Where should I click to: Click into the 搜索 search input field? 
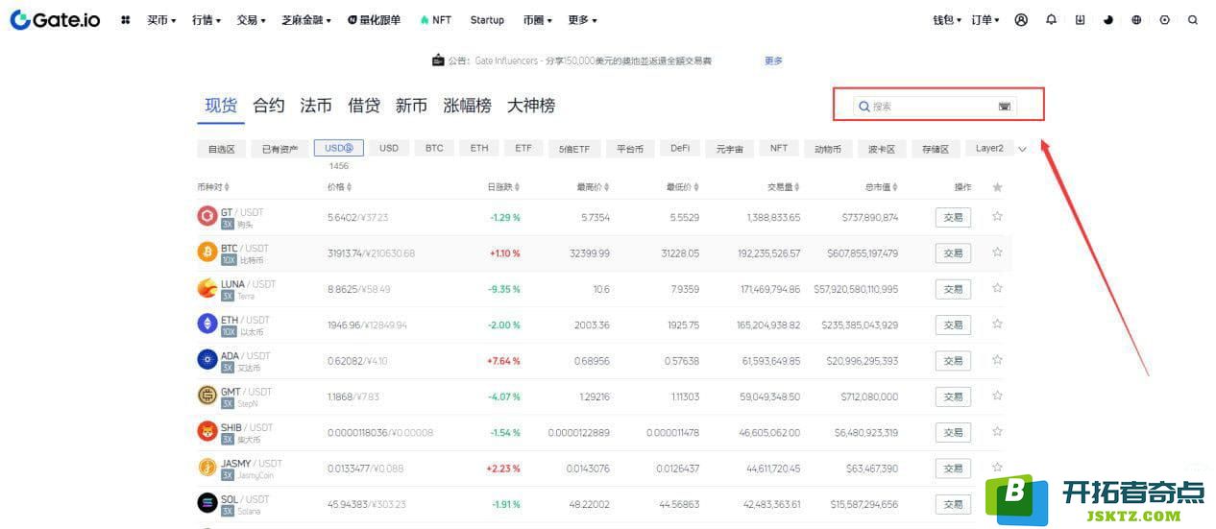pyautogui.click(x=936, y=107)
